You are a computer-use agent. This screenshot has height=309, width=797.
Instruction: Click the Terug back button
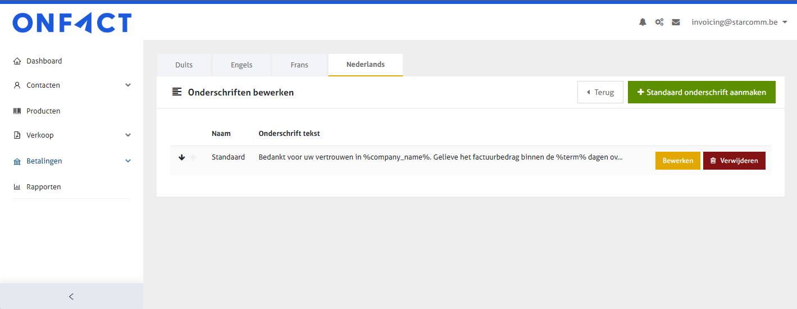[600, 92]
